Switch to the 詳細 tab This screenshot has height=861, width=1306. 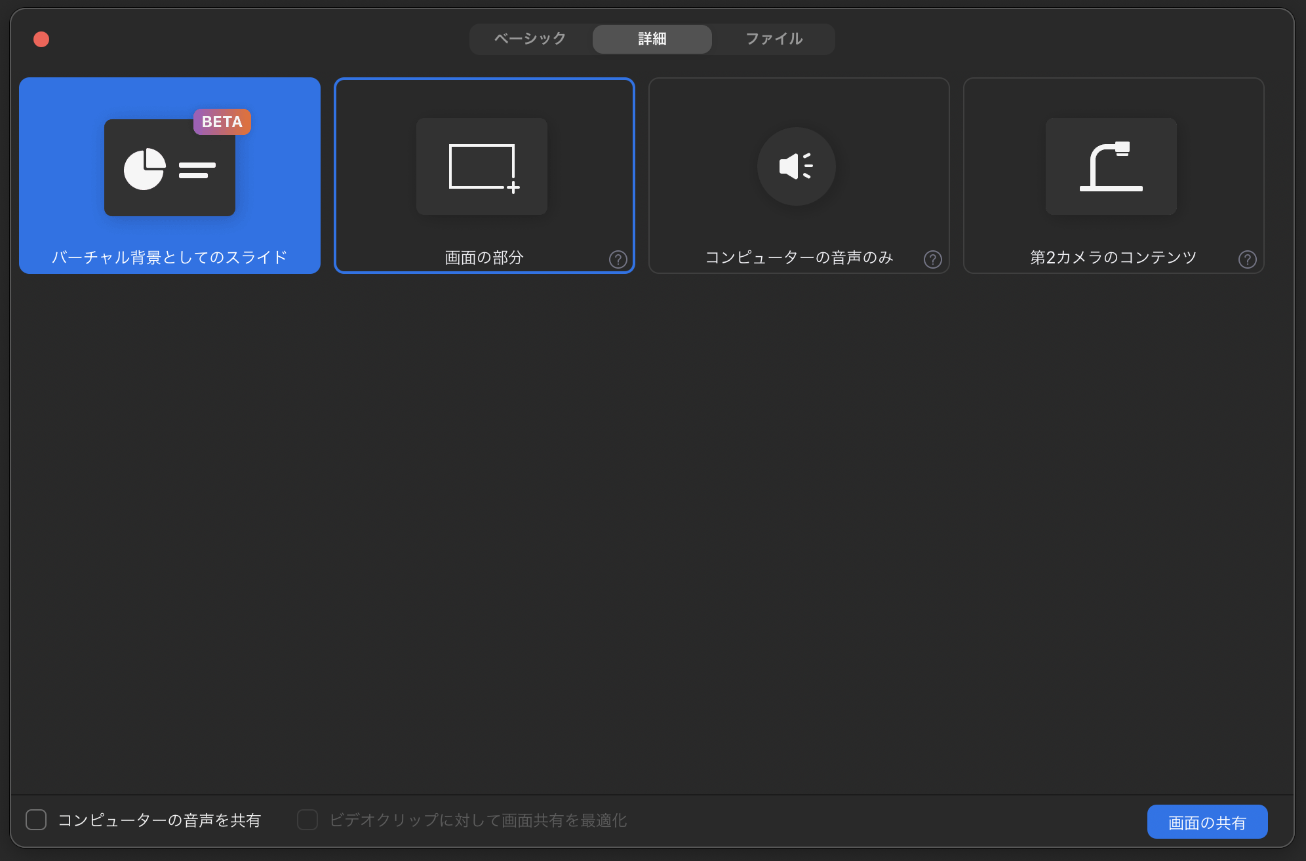coord(652,39)
